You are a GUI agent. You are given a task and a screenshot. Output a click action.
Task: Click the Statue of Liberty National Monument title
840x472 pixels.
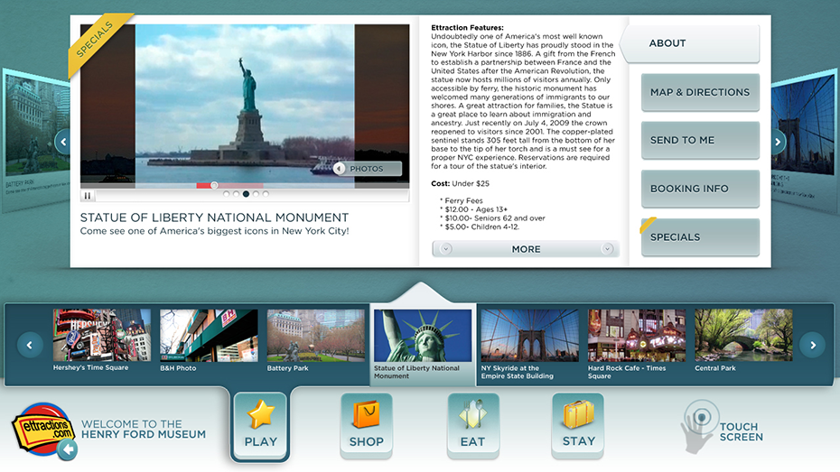click(x=214, y=217)
